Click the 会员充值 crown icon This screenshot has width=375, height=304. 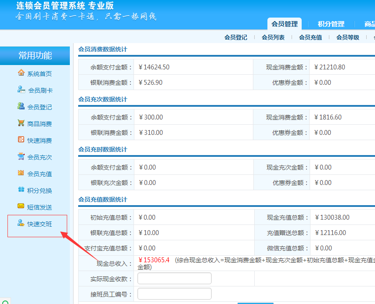pos(21,173)
